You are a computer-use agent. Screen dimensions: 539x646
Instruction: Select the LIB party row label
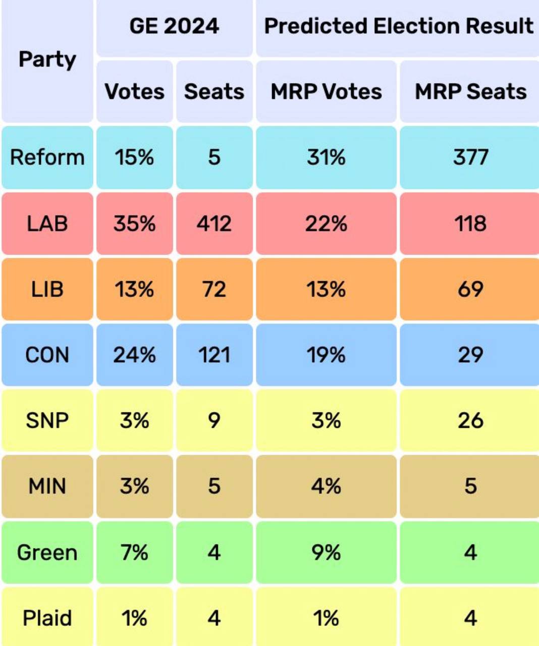47,289
